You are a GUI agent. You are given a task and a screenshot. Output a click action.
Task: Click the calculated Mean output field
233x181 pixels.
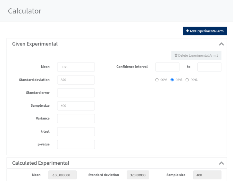[x=62, y=175]
